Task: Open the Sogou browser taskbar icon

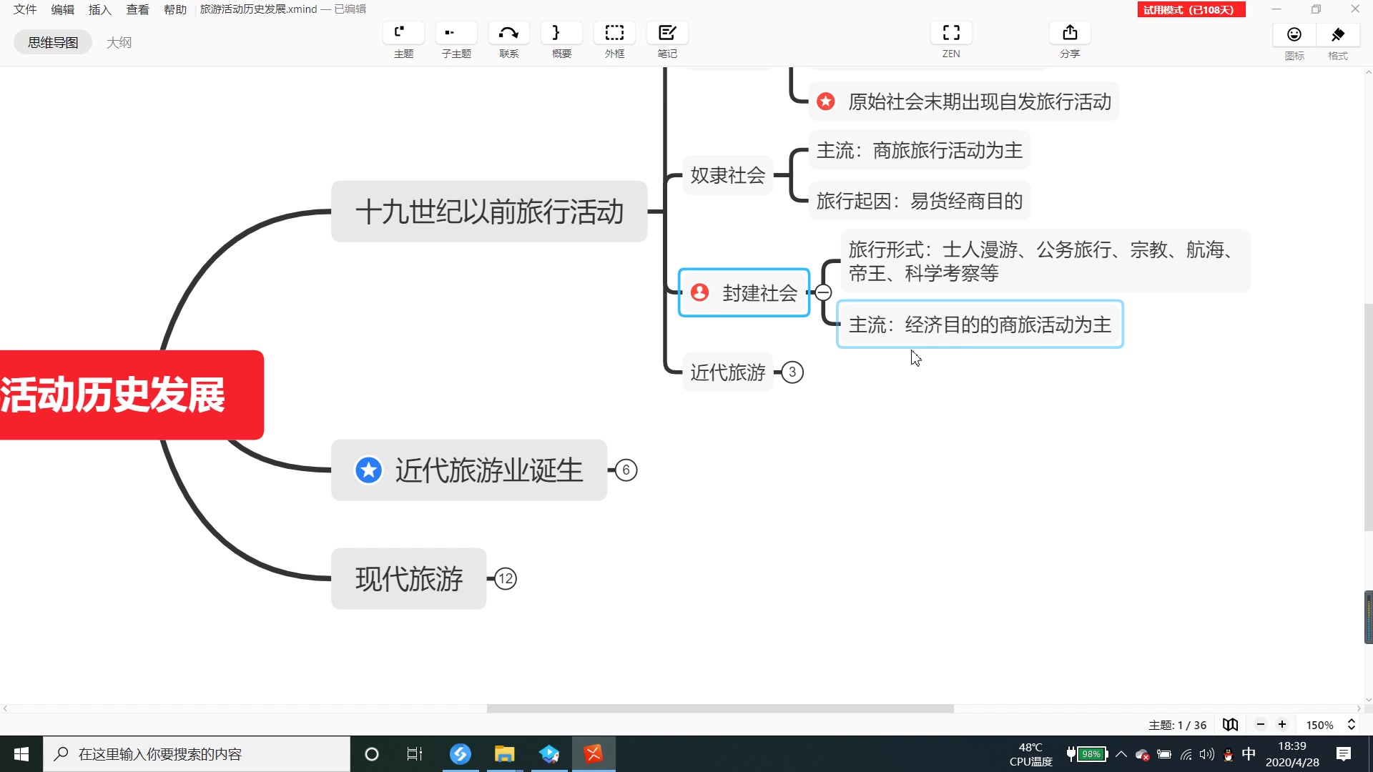Action: (460, 754)
